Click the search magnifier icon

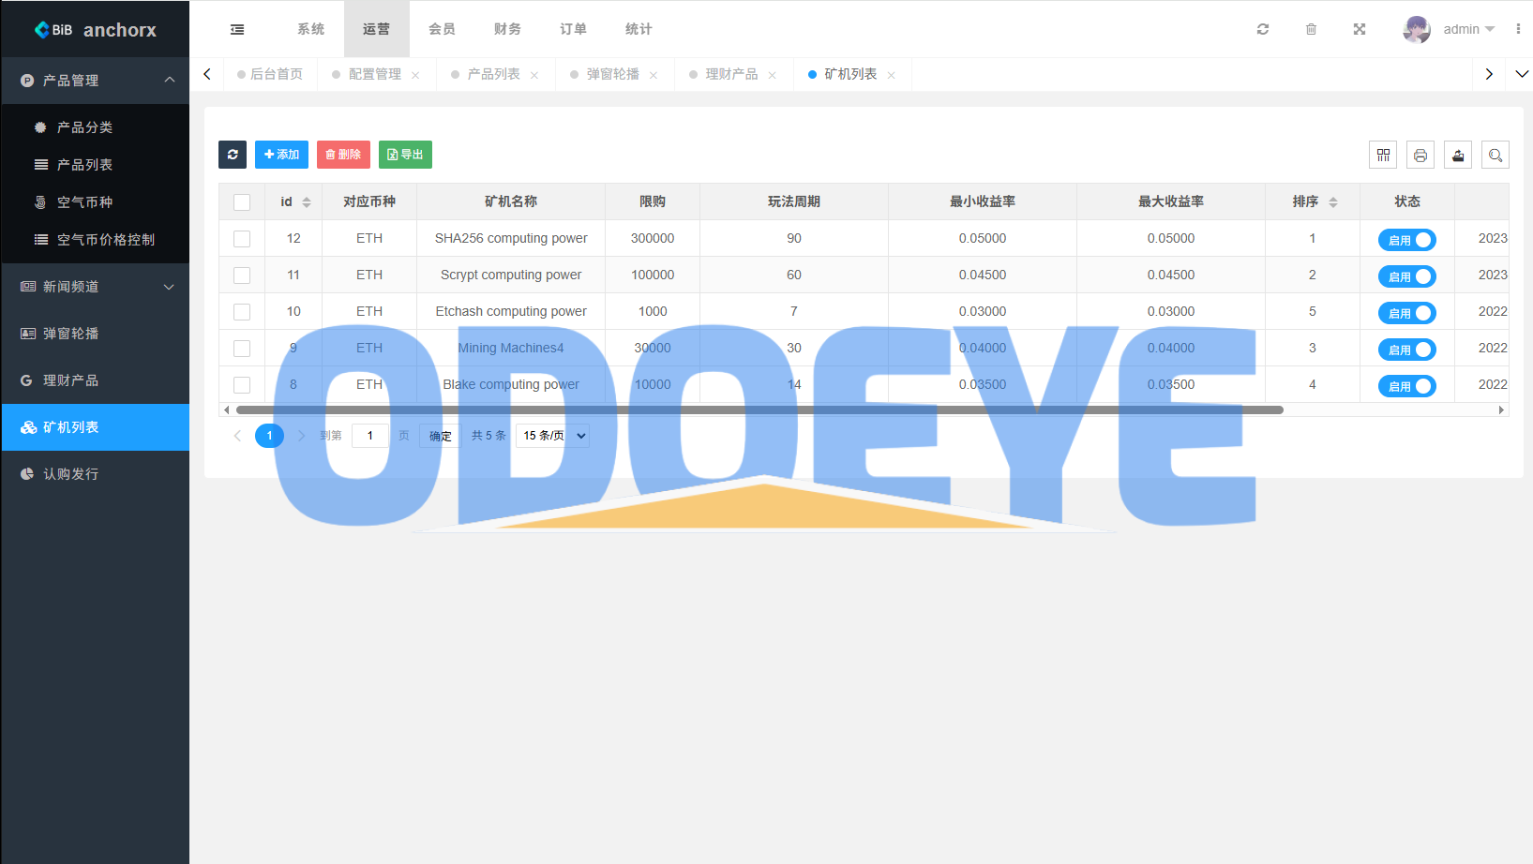click(x=1495, y=156)
